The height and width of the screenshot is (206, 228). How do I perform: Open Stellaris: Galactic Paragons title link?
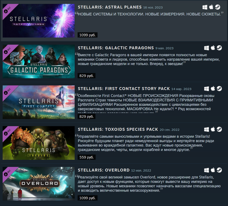point(116,48)
